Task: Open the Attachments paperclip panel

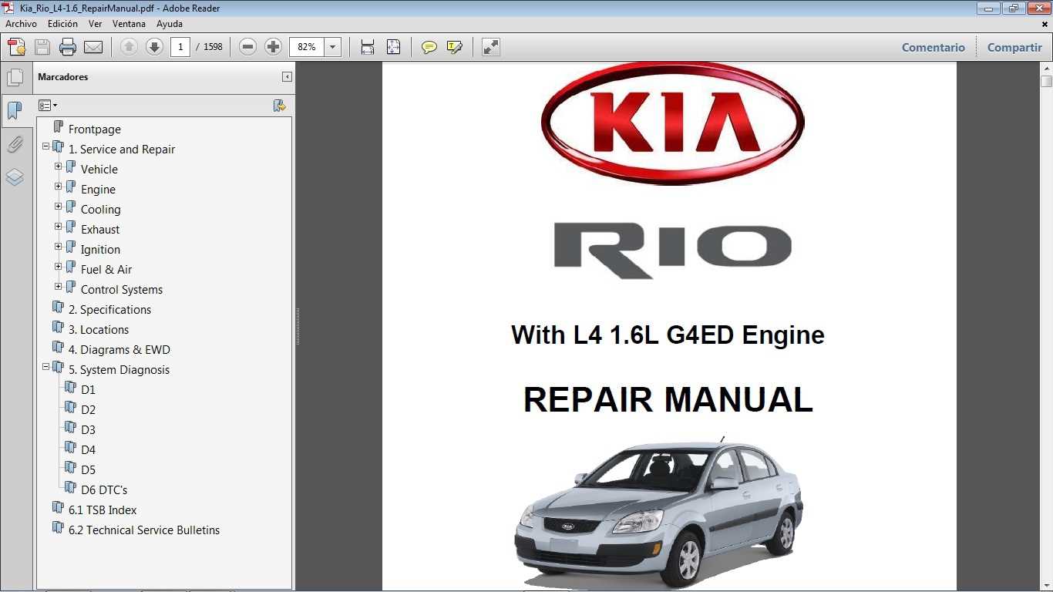Action: coord(15,144)
